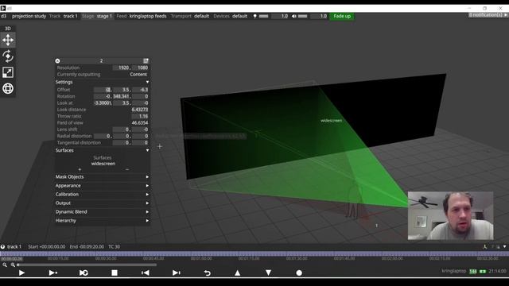Open the Feed kringlaptop feeds menu
The image size is (509, 286).
click(x=142, y=16)
